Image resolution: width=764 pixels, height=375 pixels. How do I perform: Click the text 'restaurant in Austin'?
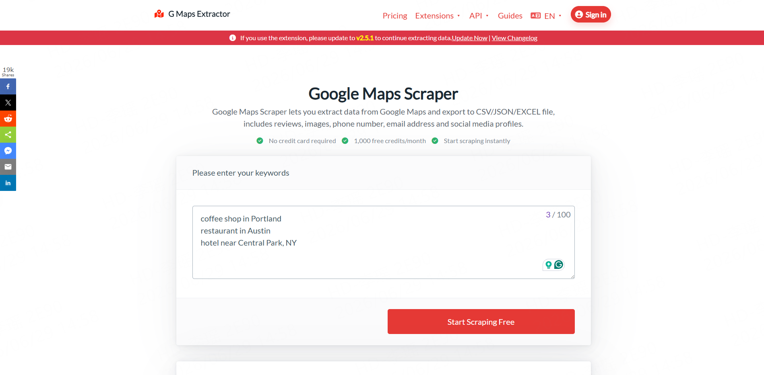tap(235, 231)
